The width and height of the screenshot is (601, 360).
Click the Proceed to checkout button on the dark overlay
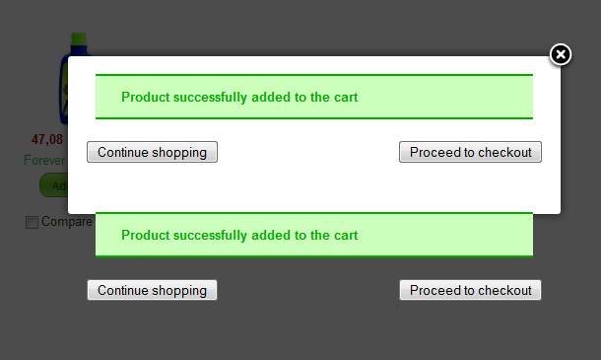[470, 290]
